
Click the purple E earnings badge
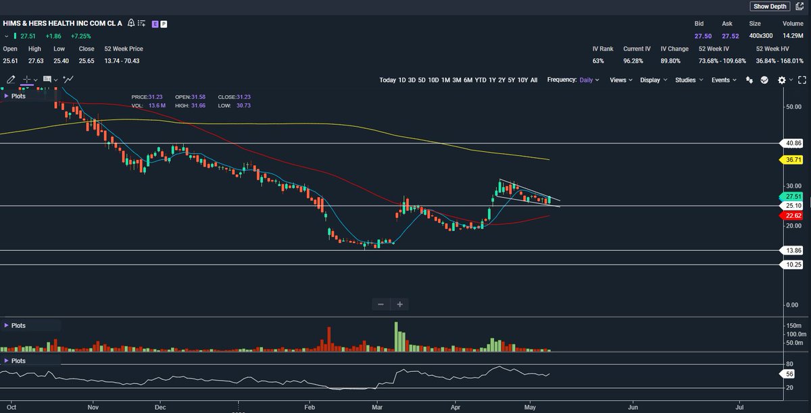point(155,24)
